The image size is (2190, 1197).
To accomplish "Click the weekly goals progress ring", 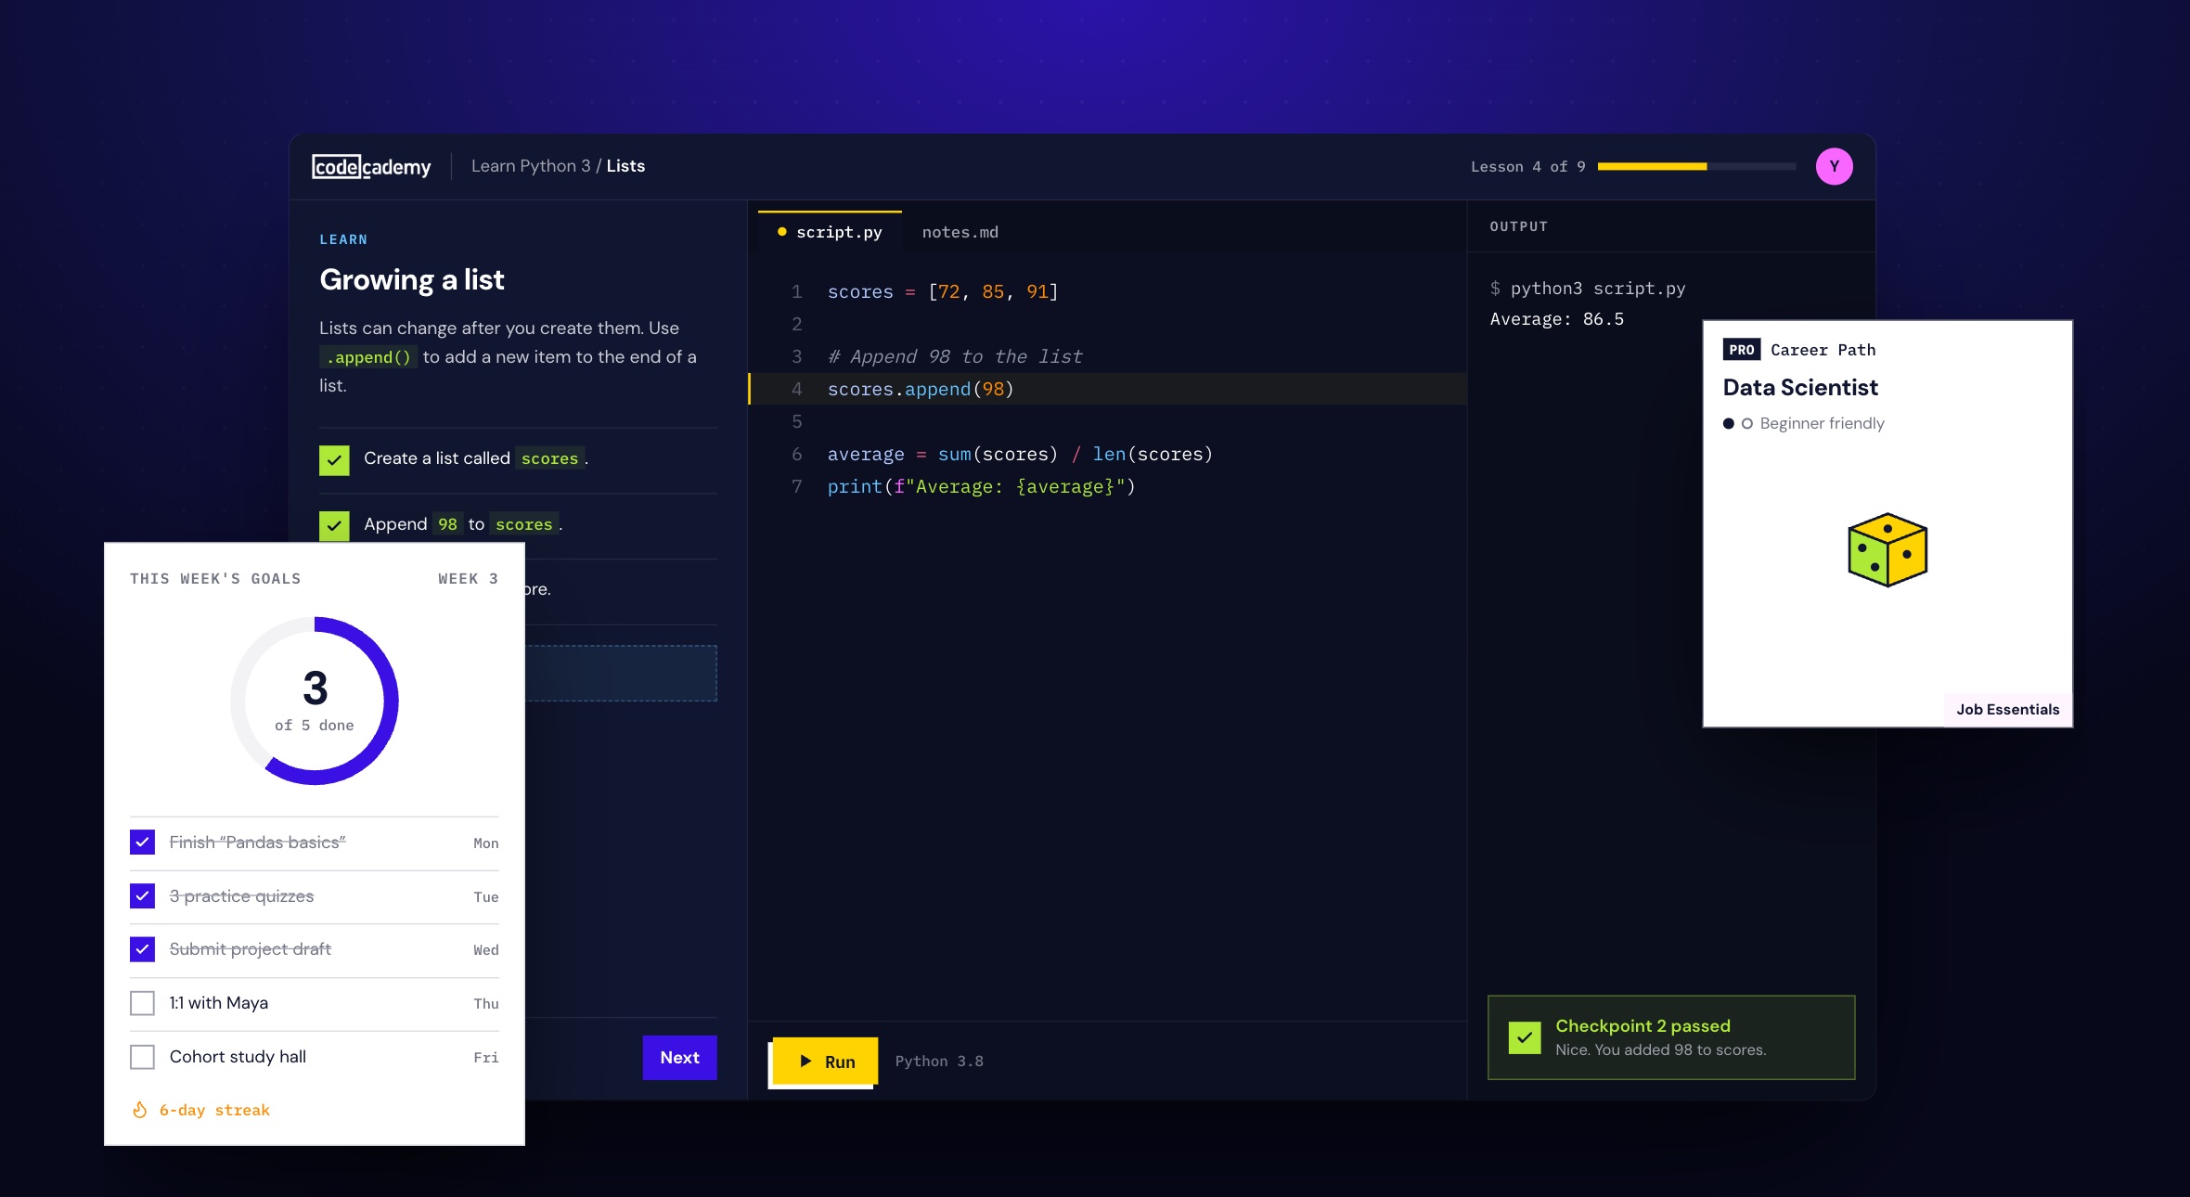I will point(315,701).
